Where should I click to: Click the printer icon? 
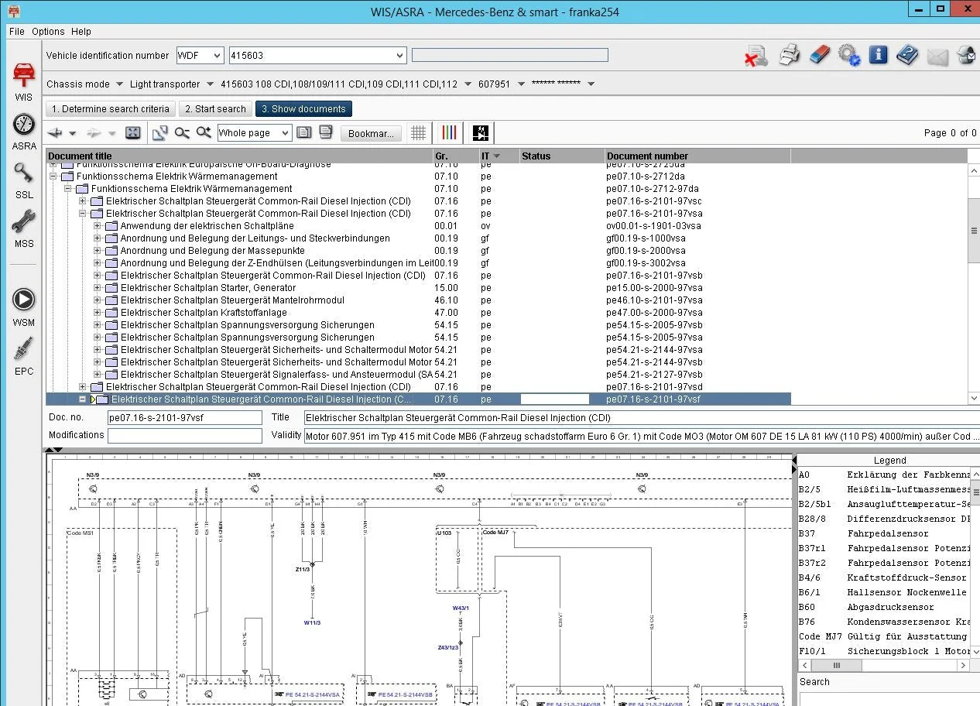click(789, 55)
